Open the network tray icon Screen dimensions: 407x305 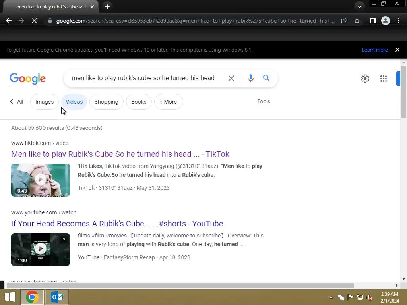point(360,297)
